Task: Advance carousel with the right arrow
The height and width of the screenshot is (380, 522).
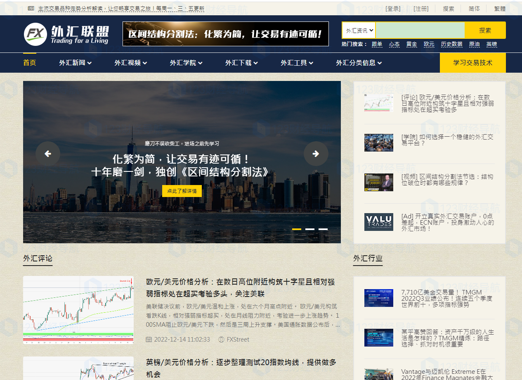Action: tap(316, 154)
